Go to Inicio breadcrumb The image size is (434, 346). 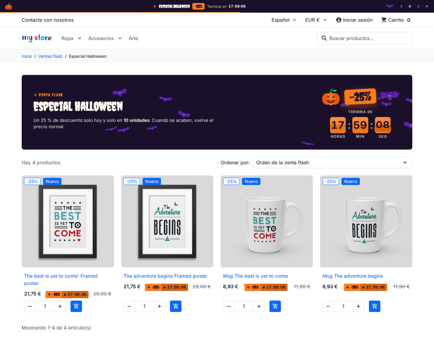[27, 56]
